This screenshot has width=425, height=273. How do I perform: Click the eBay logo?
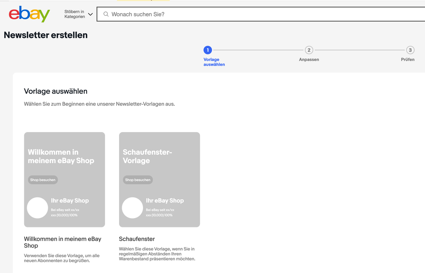click(29, 14)
